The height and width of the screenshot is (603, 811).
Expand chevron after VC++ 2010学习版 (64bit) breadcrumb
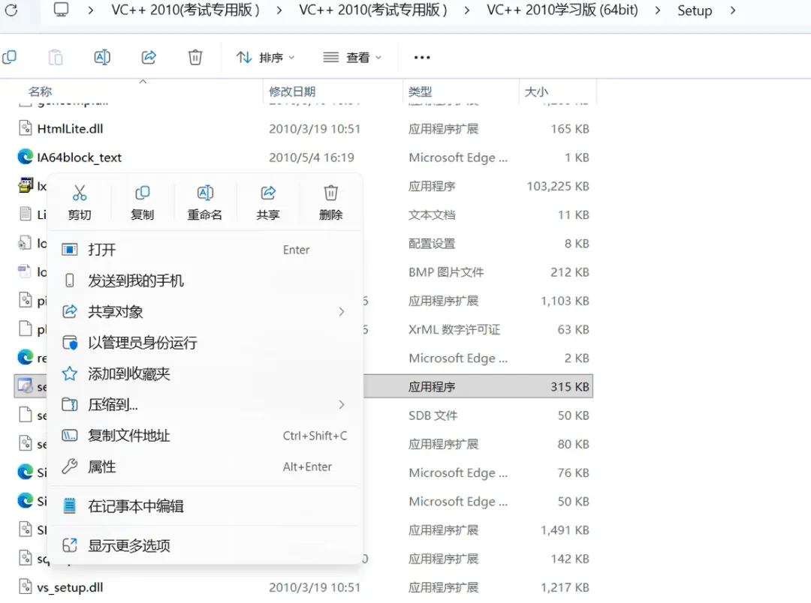tap(657, 10)
